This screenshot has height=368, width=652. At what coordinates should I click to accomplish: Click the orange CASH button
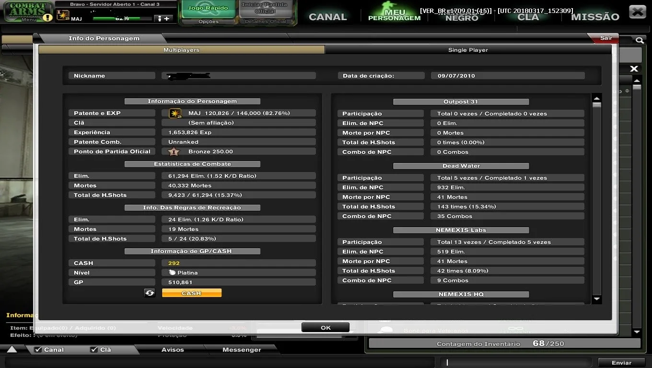192,293
